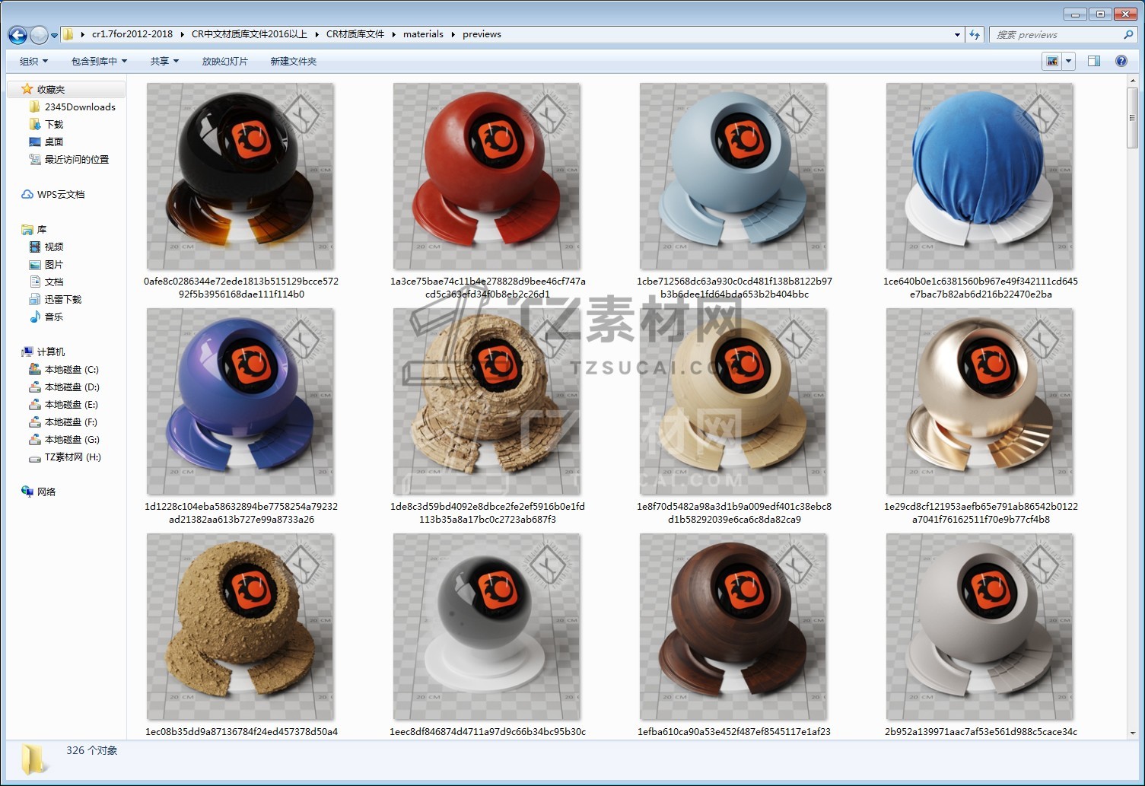Select the rough sandy gravel sphere thumbnail
1145x786 pixels.
[240, 626]
